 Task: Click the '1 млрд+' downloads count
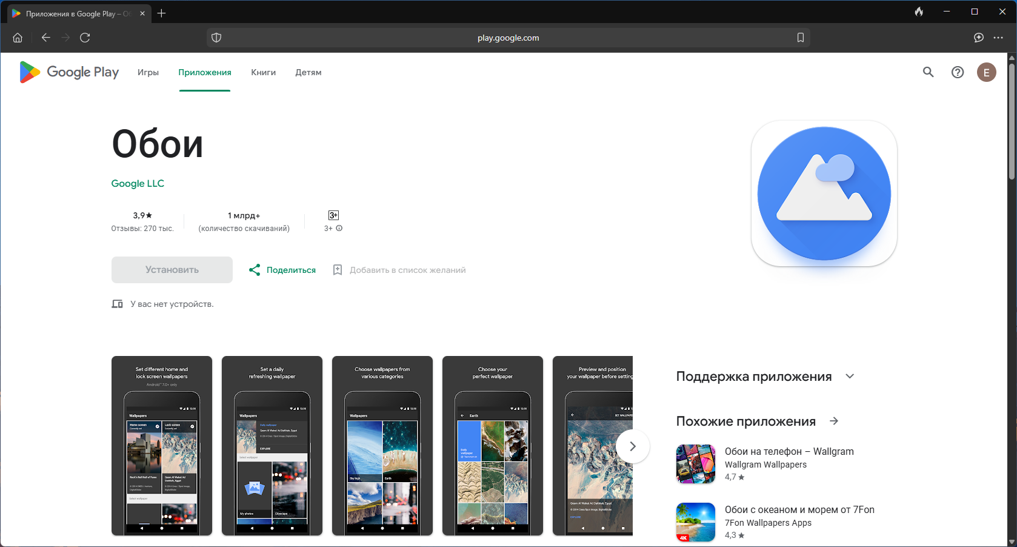point(244,215)
